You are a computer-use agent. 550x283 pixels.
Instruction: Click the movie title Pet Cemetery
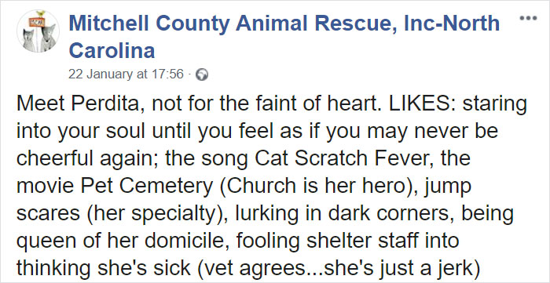(x=147, y=187)
